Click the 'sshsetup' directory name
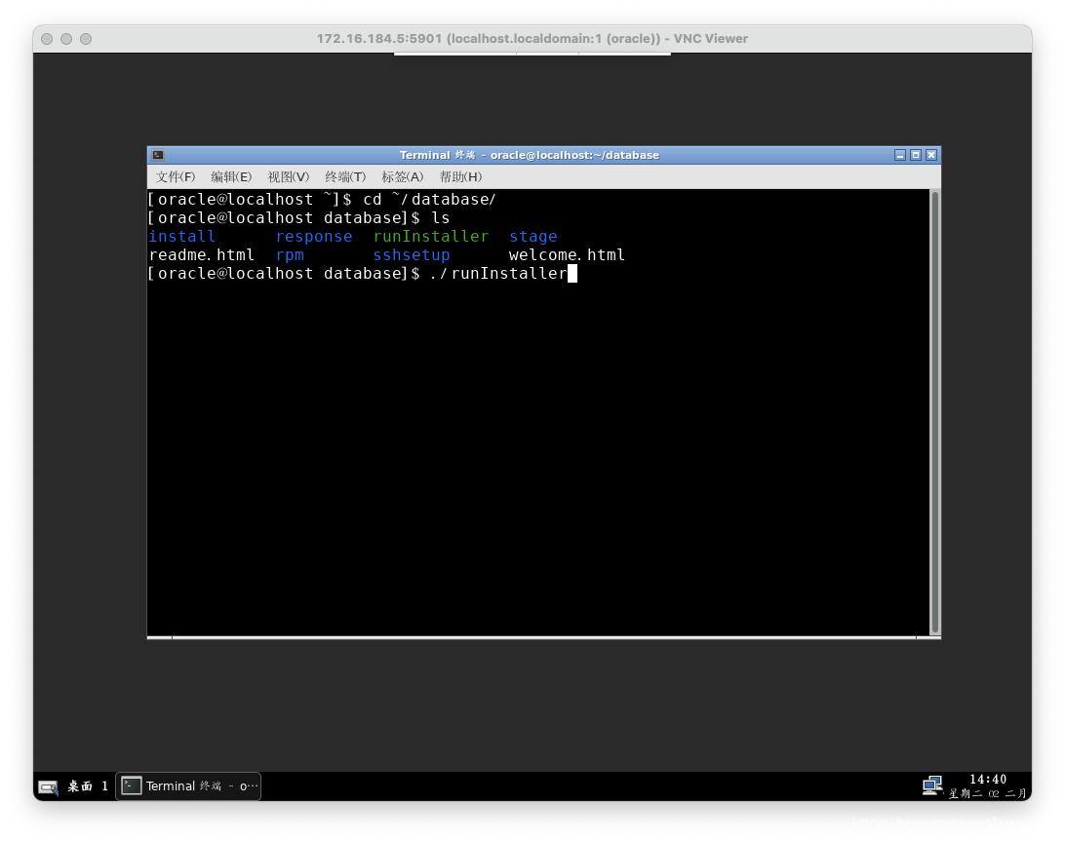 coord(411,255)
